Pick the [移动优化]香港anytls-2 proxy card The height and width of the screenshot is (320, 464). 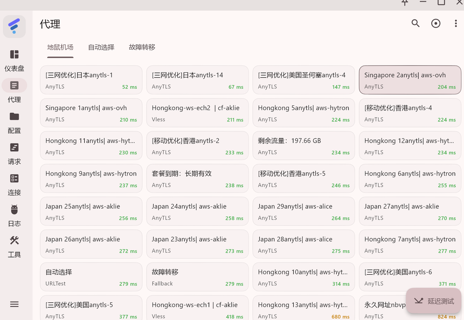tap(198, 145)
